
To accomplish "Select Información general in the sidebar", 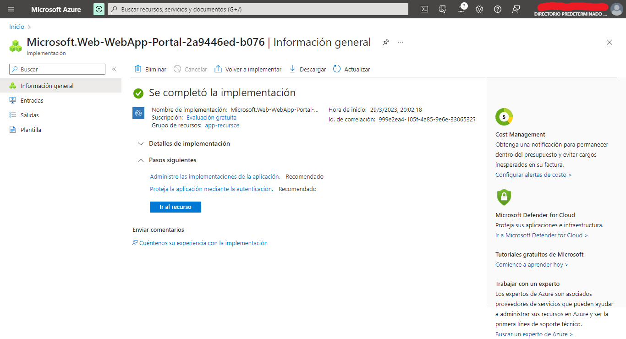I will (x=60, y=86).
